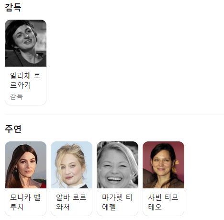This screenshot has height=220, width=224.
Task: Click the 사빈 티모테오 photo
Action: (163, 165)
